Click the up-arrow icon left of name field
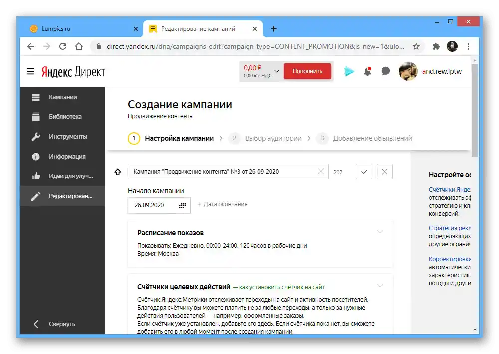Image resolution: width=499 pixels, height=354 pixels. tap(118, 172)
